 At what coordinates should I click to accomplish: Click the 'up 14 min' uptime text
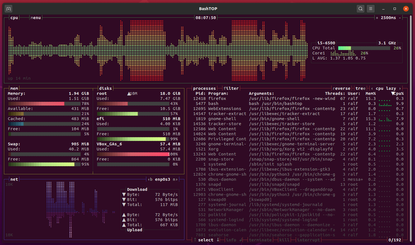coord(19,79)
